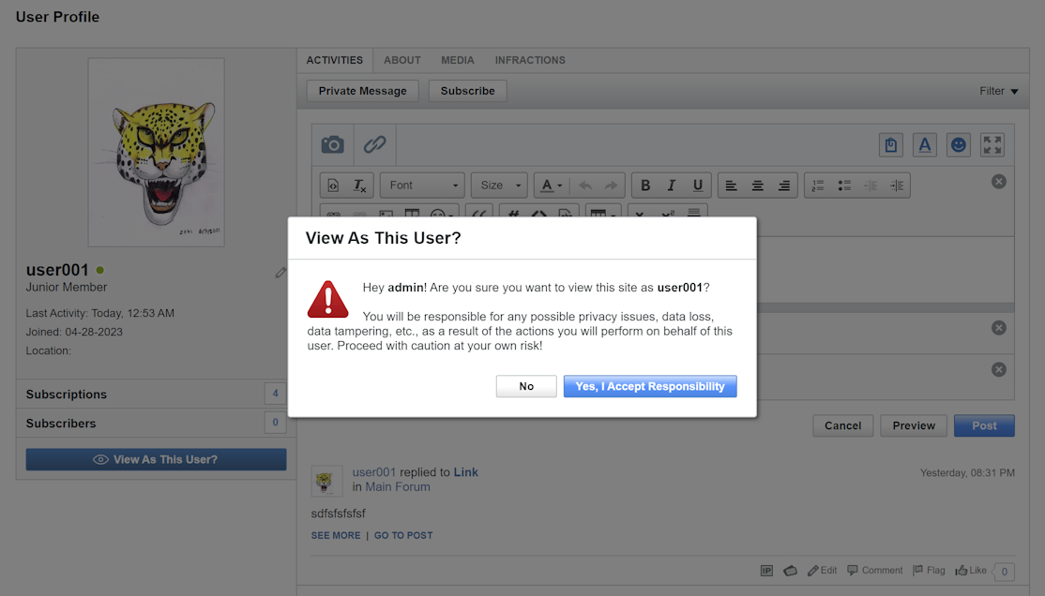
Task: Click the Cancel button
Action: pyautogui.click(x=843, y=425)
